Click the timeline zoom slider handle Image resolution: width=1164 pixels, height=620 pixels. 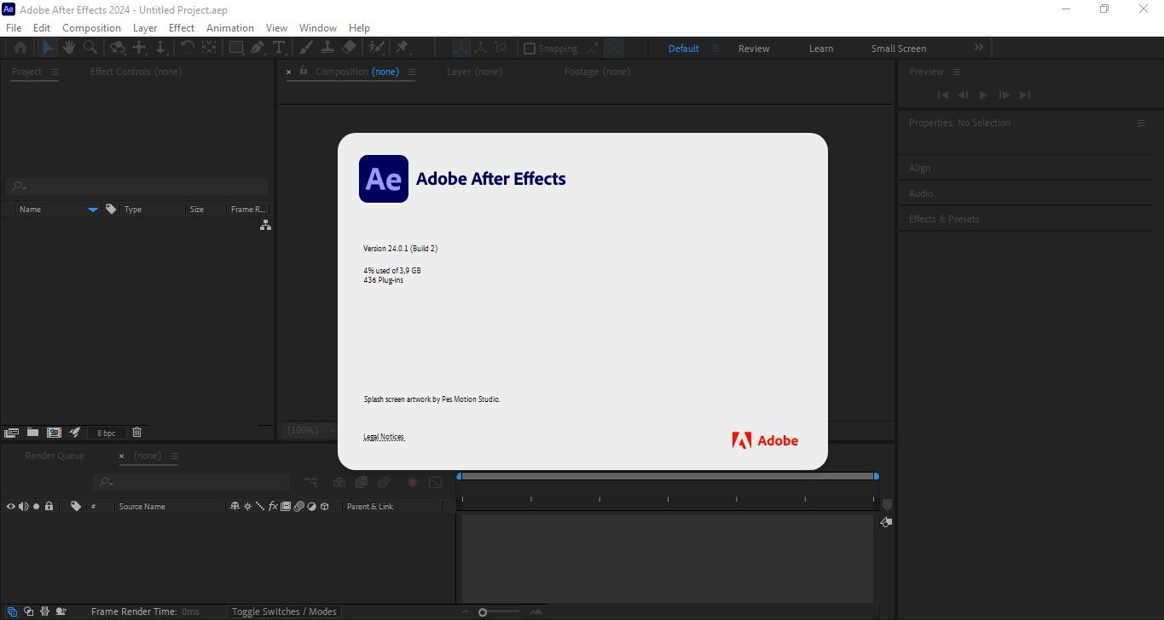[483, 612]
